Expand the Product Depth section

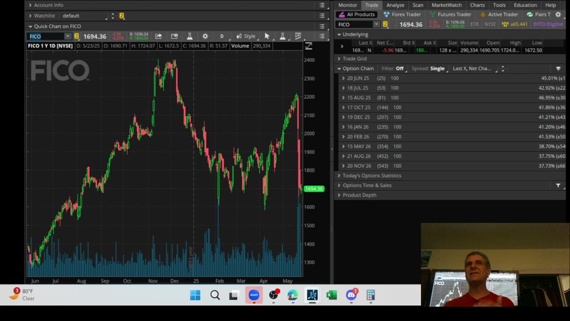(339, 195)
